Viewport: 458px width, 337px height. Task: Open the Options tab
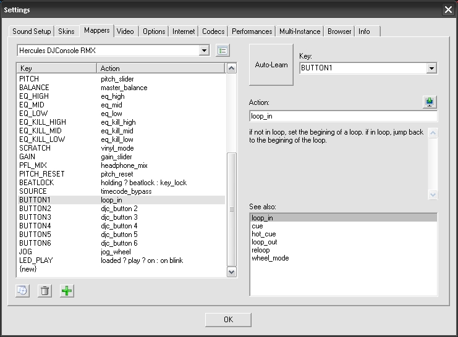(x=154, y=31)
